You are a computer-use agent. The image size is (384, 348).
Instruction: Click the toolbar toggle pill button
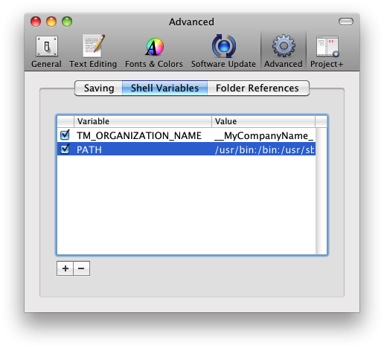pos(346,22)
